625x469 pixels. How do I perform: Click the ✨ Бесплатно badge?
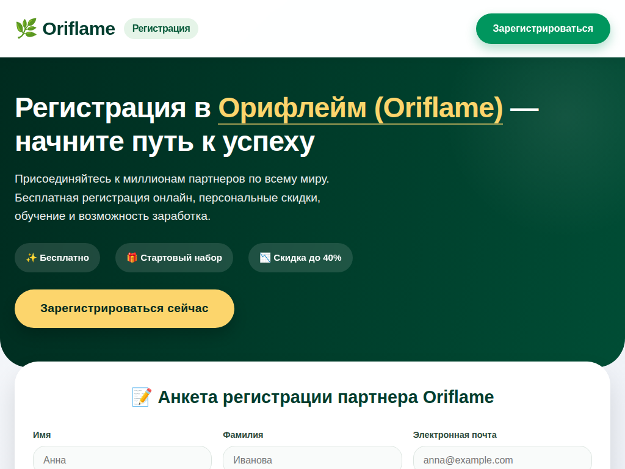coord(57,258)
